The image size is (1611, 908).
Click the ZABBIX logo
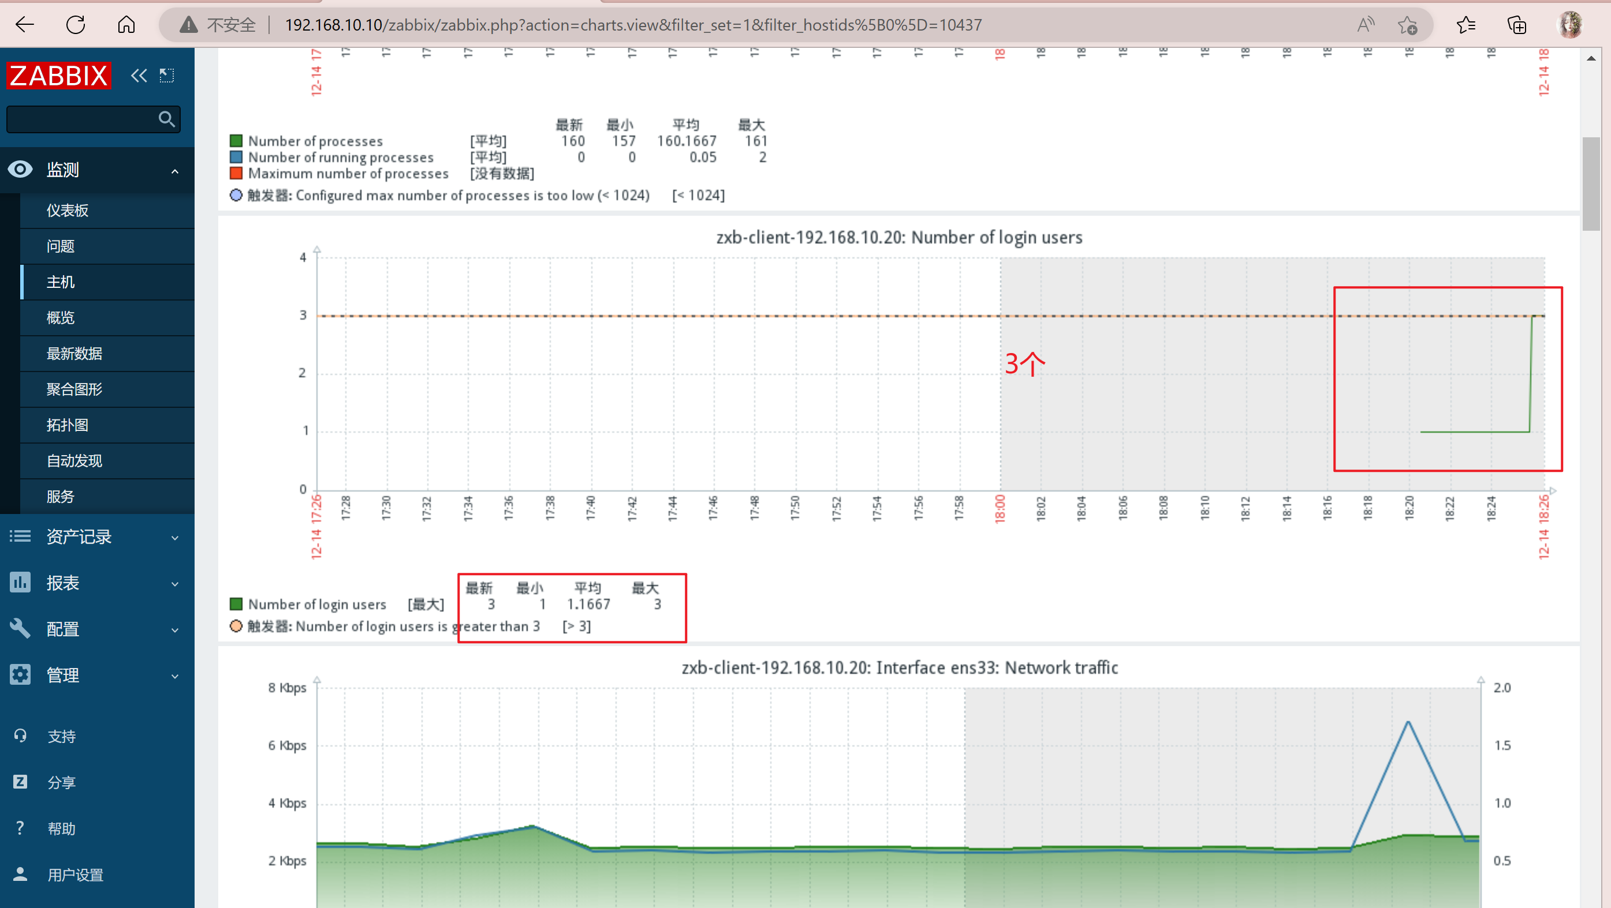click(x=58, y=76)
